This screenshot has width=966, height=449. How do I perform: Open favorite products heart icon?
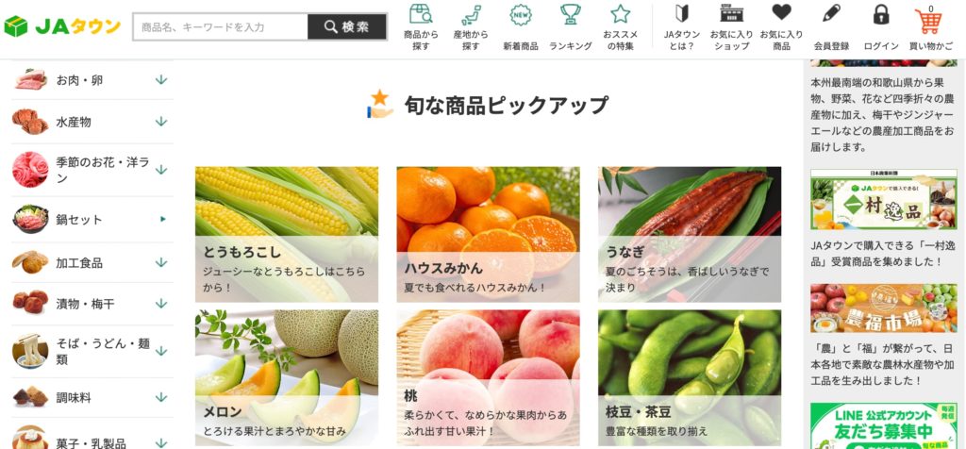tap(781, 12)
